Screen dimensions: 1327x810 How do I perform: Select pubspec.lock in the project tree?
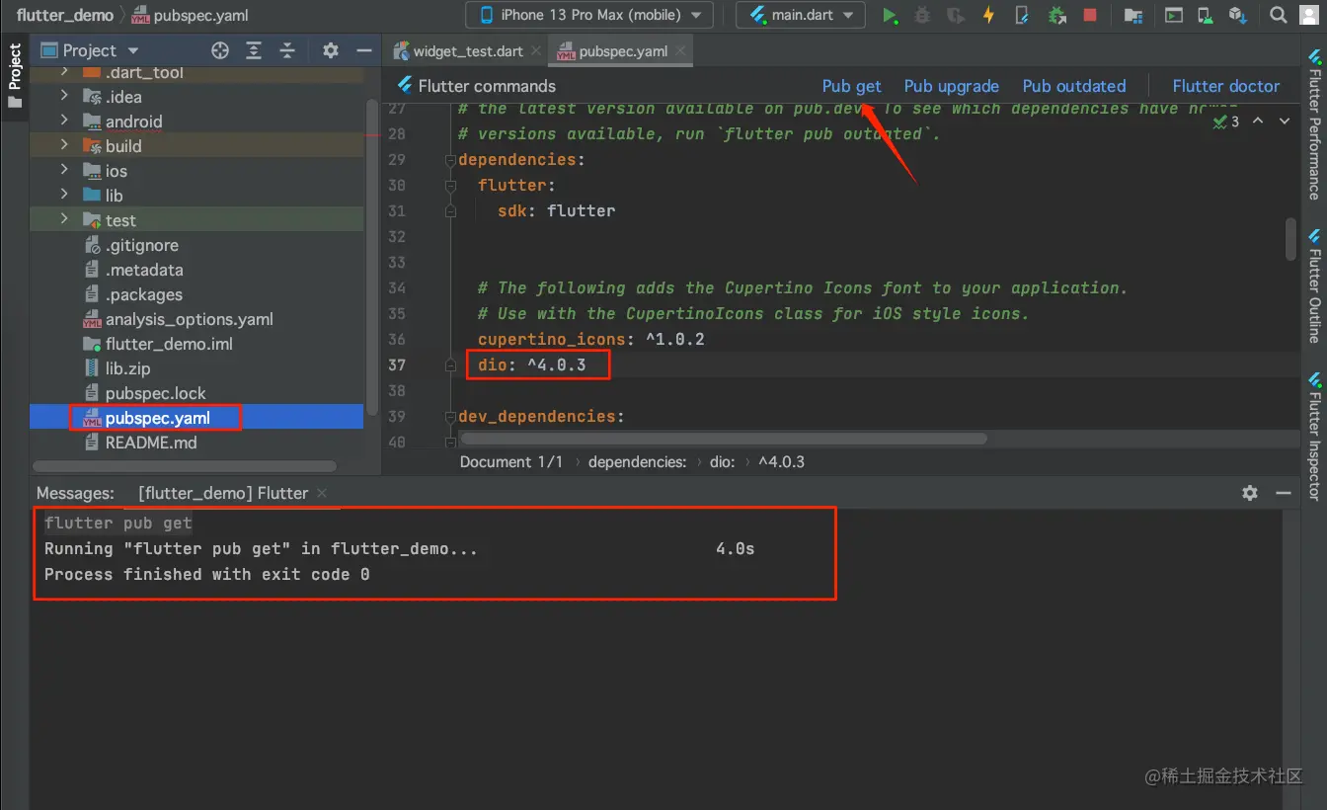[155, 393]
